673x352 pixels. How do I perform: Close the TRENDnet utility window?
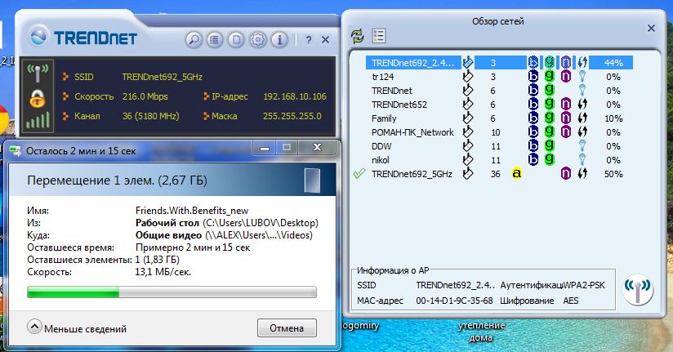pyautogui.click(x=325, y=40)
